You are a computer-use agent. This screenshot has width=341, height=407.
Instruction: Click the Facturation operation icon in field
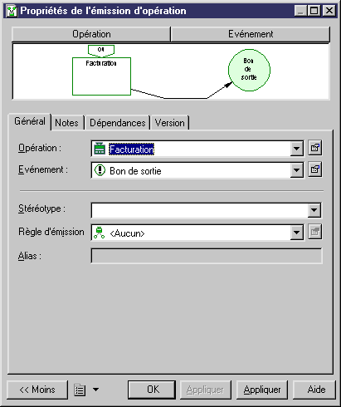(x=100, y=149)
